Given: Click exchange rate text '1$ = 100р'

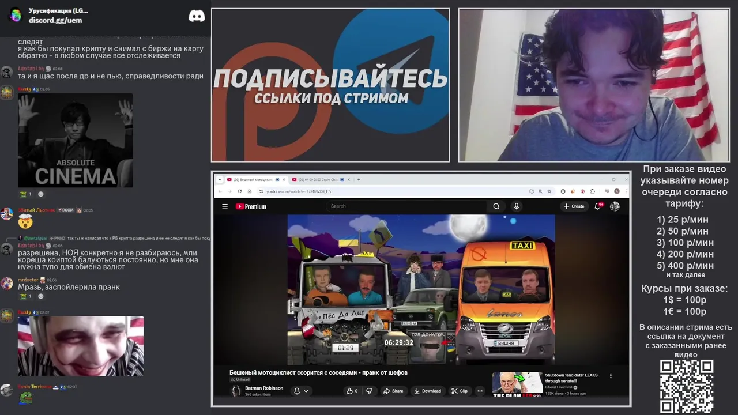Looking at the screenshot, I should [685, 300].
